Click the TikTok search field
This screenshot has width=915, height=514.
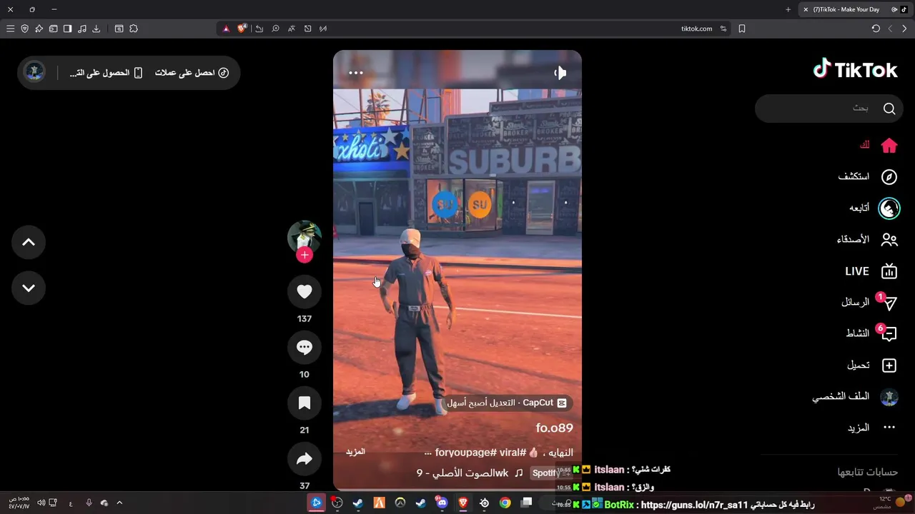(x=829, y=109)
